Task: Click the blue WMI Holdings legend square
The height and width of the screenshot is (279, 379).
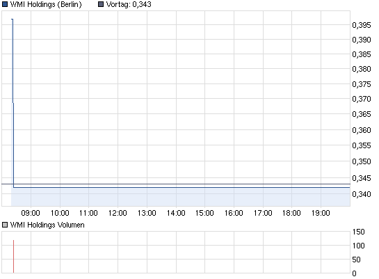Action: pos(5,4)
